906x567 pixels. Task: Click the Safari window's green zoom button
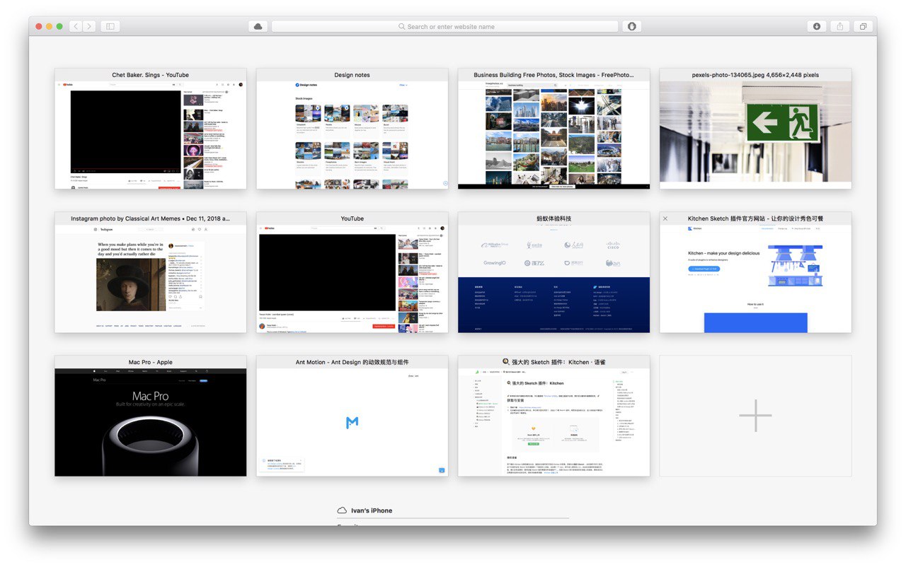59,26
